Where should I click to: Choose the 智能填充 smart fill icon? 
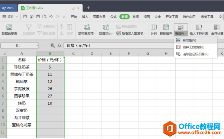(x=166, y=27)
